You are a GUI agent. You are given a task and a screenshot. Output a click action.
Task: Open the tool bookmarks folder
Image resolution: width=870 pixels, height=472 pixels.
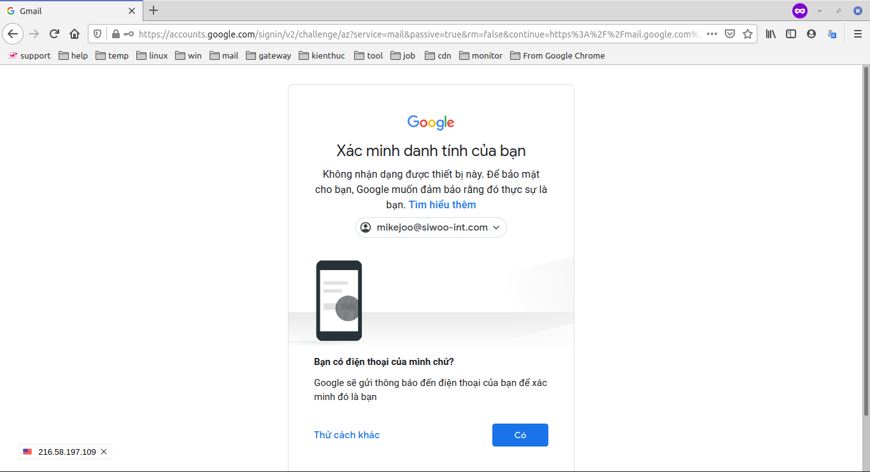(x=369, y=55)
